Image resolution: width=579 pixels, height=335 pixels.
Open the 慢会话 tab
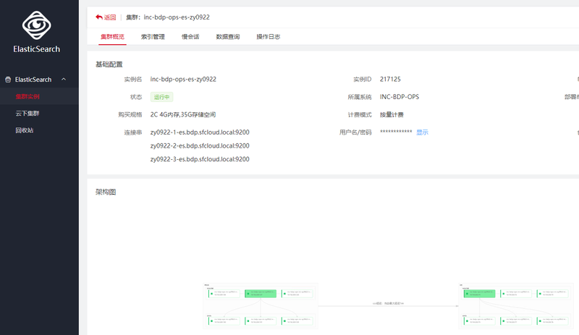(190, 36)
